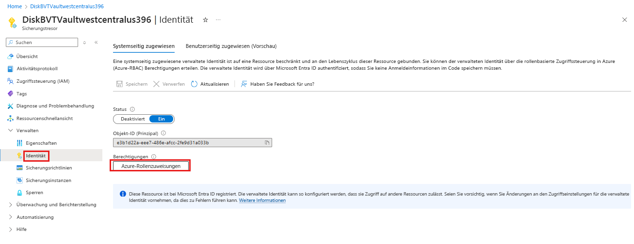Click the favorite star icon beside Identität title
This screenshot has height=244, width=634.
tap(205, 20)
